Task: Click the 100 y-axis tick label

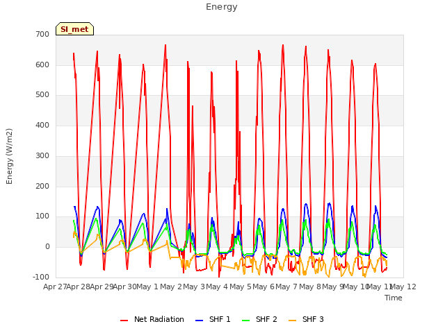Action: (42, 216)
